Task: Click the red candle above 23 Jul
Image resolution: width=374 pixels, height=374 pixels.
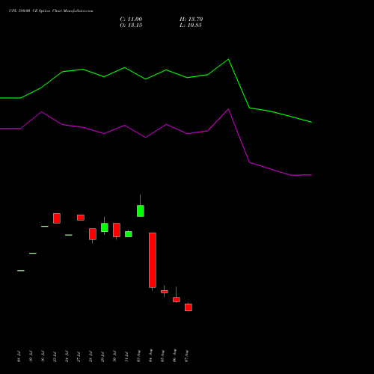Action: (x=57, y=218)
